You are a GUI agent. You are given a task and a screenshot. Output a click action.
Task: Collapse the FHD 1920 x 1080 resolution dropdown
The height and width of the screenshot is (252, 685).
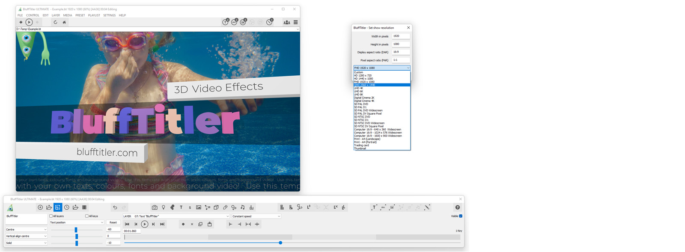[x=382, y=68]
